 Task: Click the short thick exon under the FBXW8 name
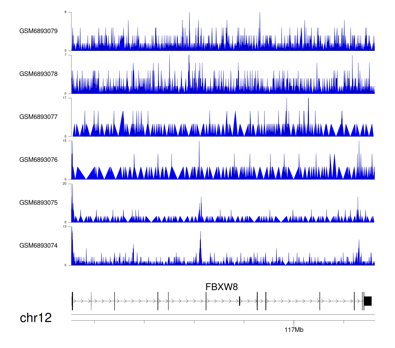tap(239, 301)
